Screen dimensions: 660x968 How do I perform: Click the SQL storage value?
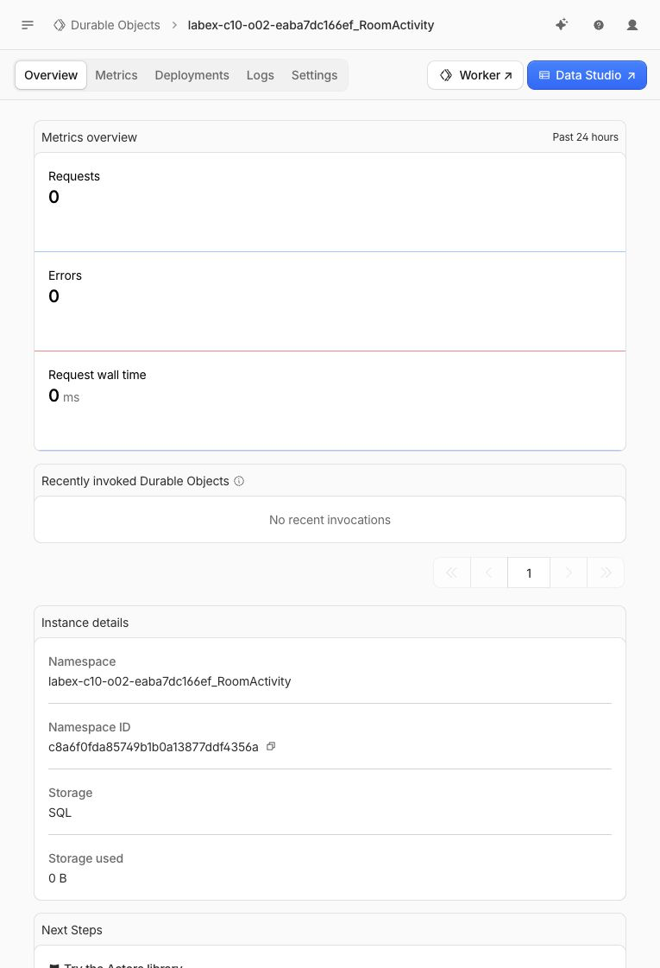pyautogui.click(x=60, y=813)
